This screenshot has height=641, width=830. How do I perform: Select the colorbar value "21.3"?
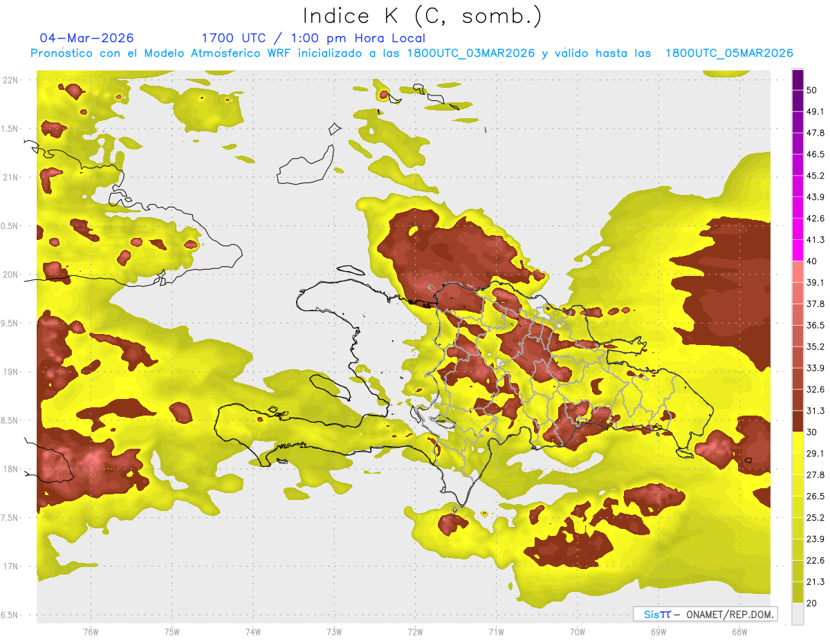point(815,582)
